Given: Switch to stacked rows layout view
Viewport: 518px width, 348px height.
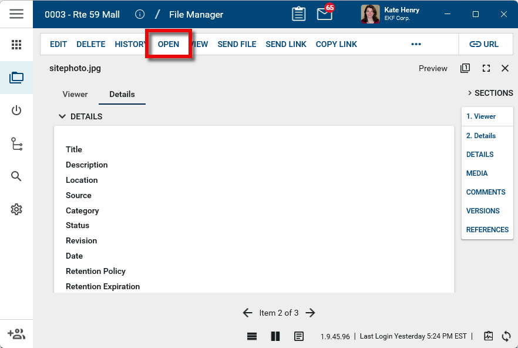Looking at the screenshot, I should (x=252, y=336).
